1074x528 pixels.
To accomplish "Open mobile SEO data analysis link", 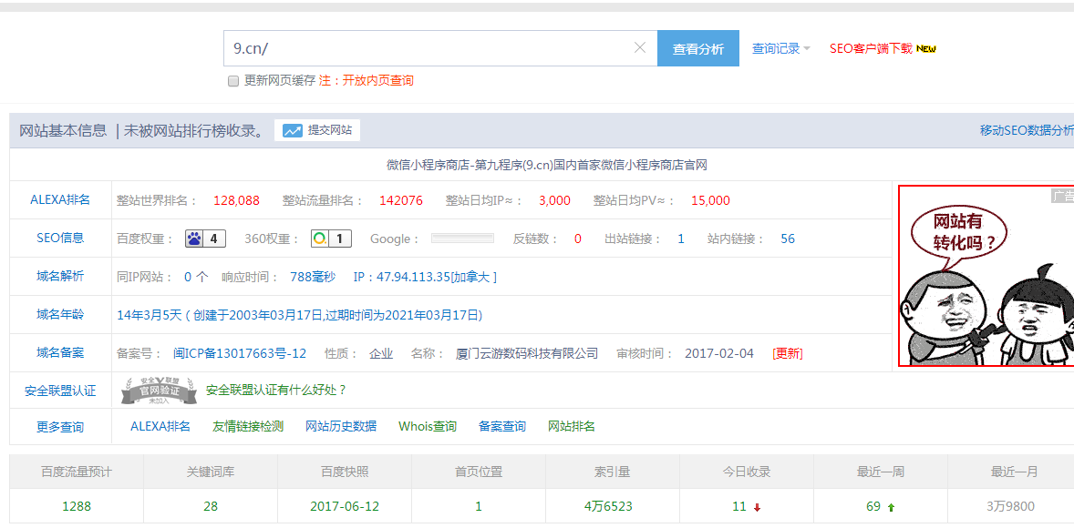I will [1026, 131].
